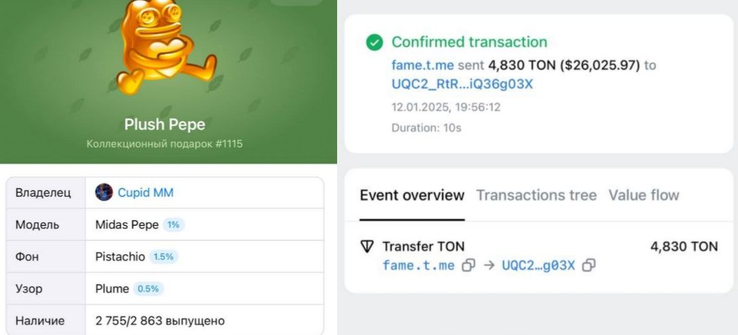The image size is (738, 335).
Task: Click the Pistachio 1.5% rarity badge
Action: pyautogui.click(x=163, y=257)
